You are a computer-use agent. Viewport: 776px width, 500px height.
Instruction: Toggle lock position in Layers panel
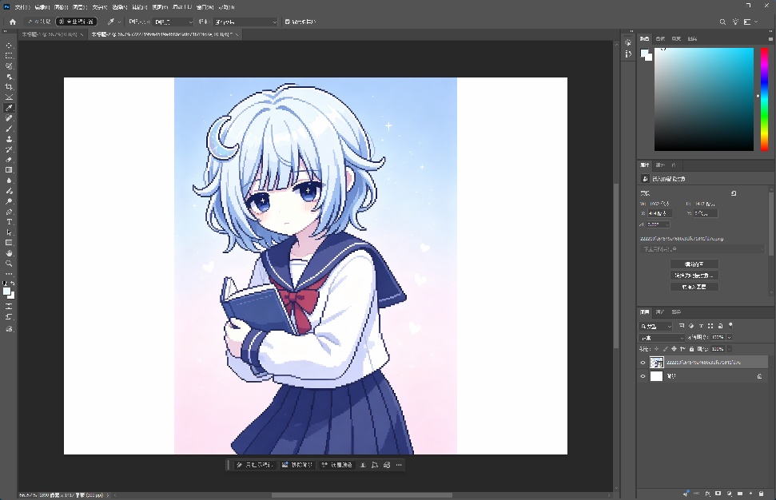click(674, 349)
